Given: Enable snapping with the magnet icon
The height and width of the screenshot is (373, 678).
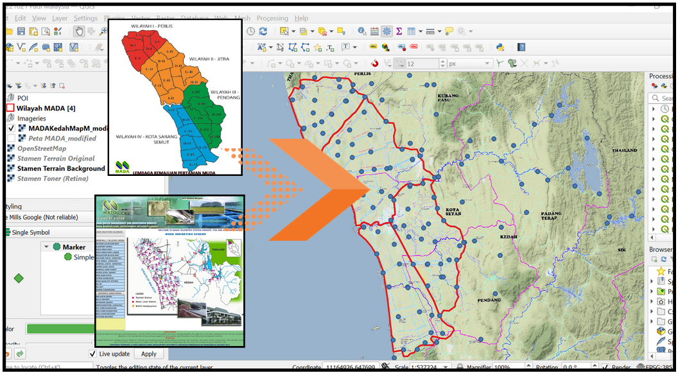Looking at the screenshot, I should point(374,63).
